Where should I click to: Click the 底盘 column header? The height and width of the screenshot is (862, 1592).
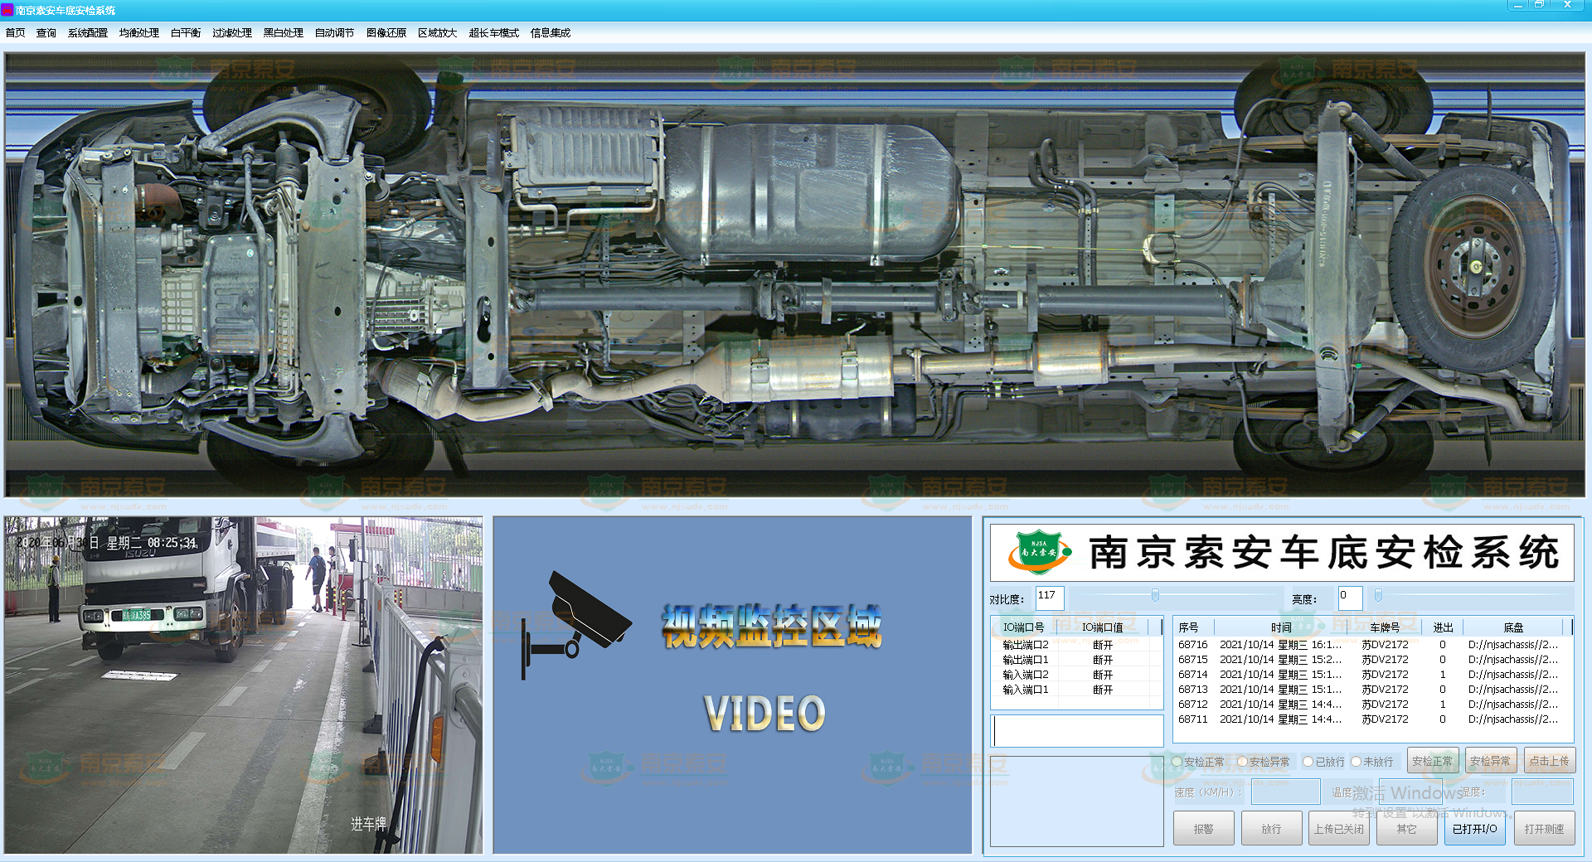(x=1513, y=627)
